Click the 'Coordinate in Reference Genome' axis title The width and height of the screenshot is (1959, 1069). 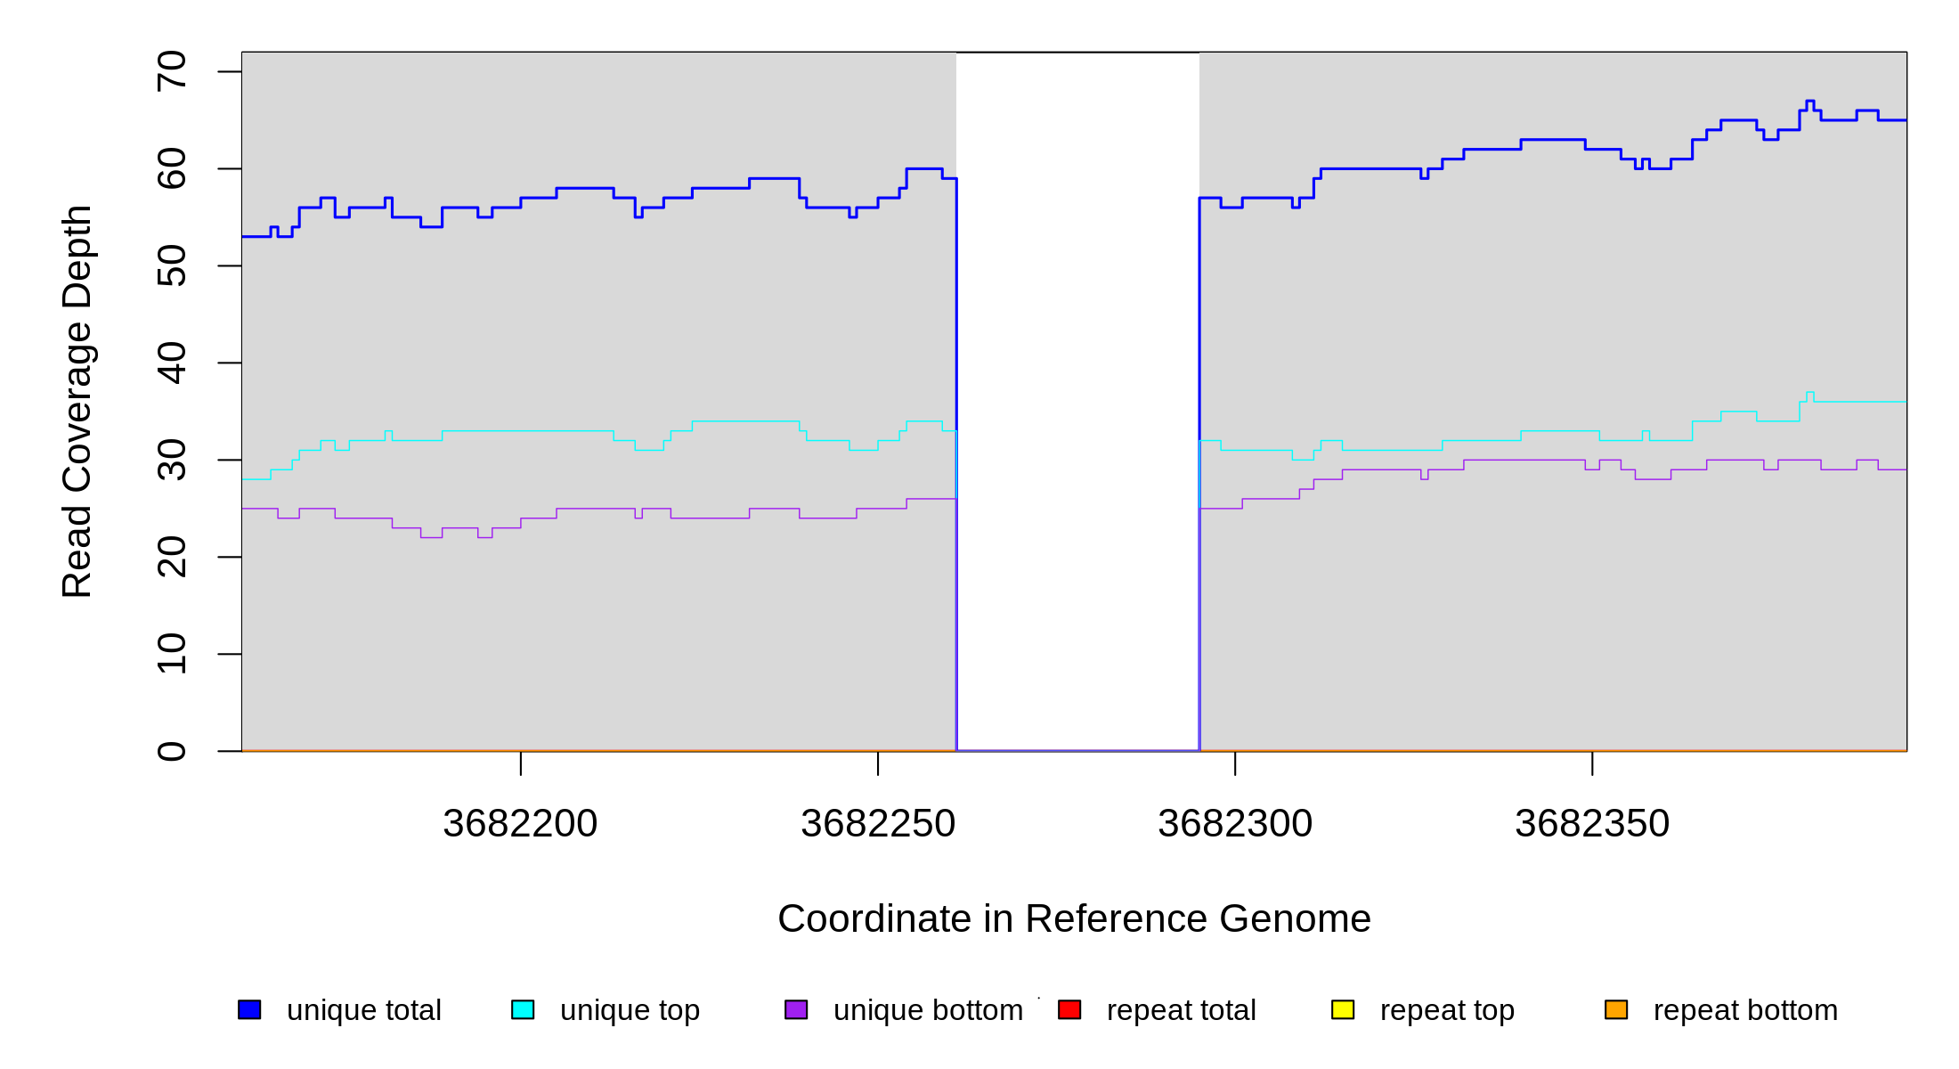click(x=1074, y=918)
